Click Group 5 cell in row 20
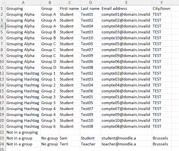Image resolution: width=179 pixels, height=151 pixels. 50,120
